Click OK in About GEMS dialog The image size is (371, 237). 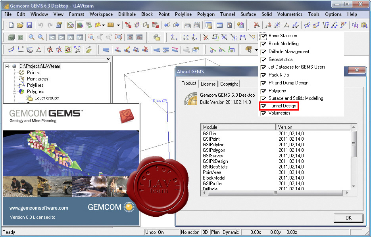348,218
